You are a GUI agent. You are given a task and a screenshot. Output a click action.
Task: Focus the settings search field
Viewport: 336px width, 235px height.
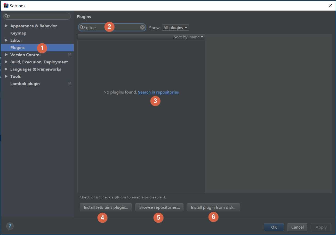(x=37, y=16)
